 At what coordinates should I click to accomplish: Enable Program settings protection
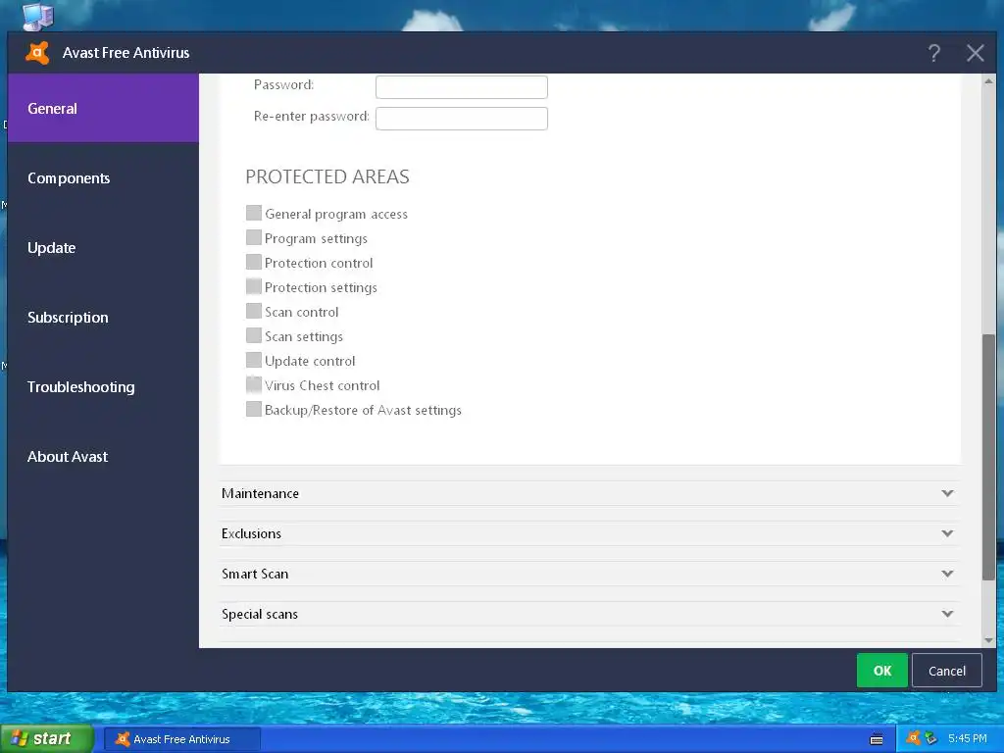point(254,237)
